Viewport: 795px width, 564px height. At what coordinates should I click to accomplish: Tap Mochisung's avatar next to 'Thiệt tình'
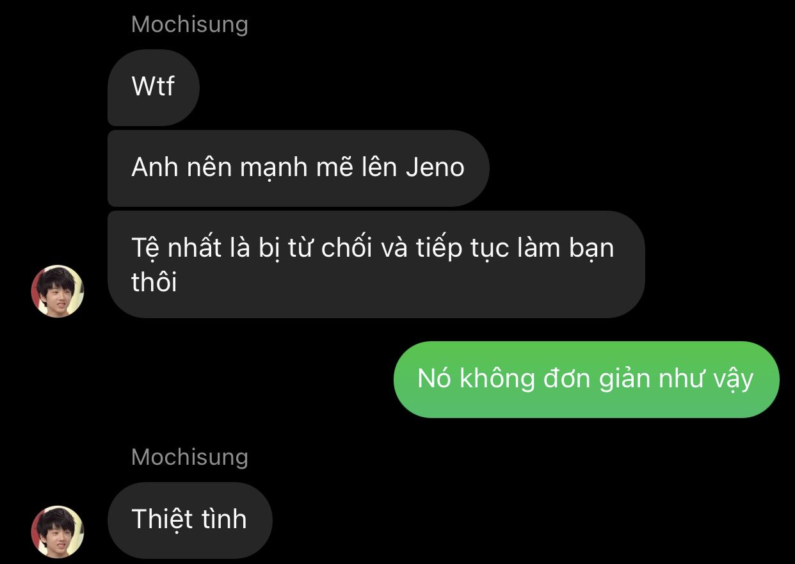[x=58, y=532]
